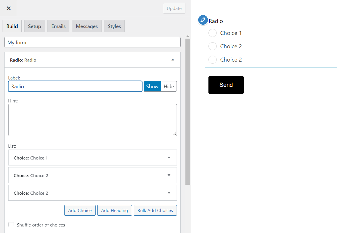Click the sidebar vertical scrollbar thumb
The width and height of the screenshot is (337, 233).
tap(188, 112)
